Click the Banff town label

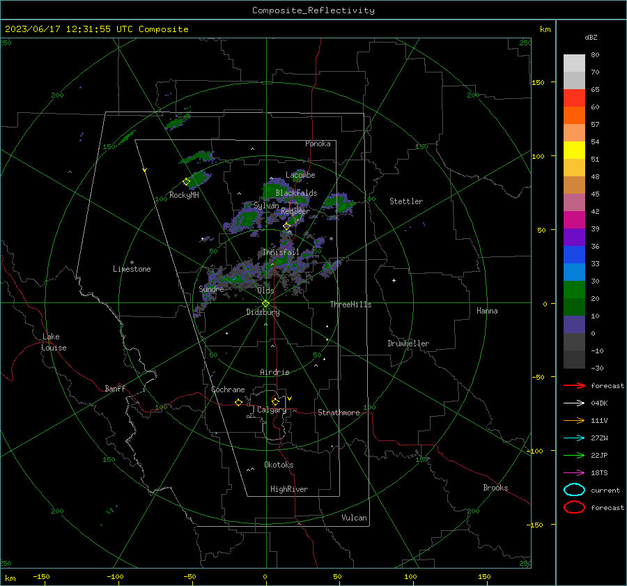click(x=115, y=388)
